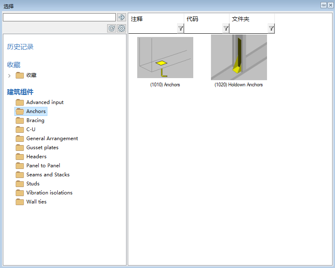
Task: Select the Vibration isolations tree label
Action: tap(49, 193)
